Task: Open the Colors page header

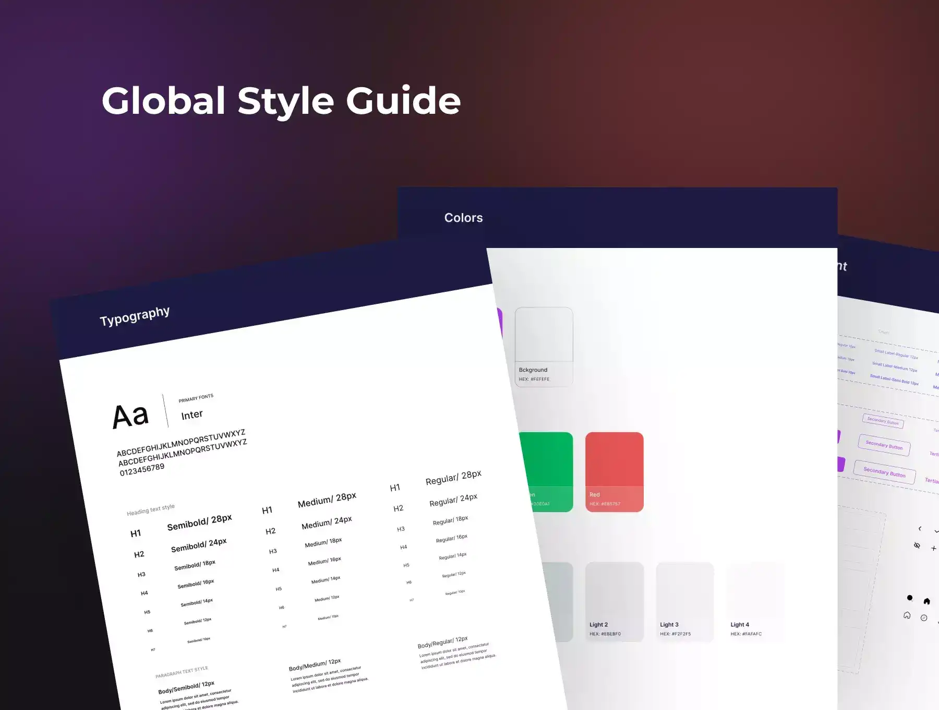Action: pyautogui.click(x=463, y=218)
